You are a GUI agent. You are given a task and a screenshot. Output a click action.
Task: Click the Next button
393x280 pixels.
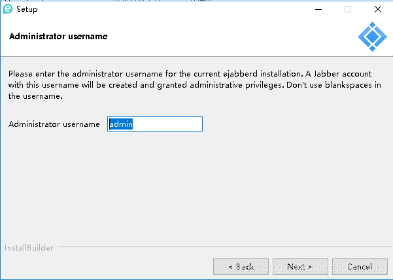click(x=300, y=266)
